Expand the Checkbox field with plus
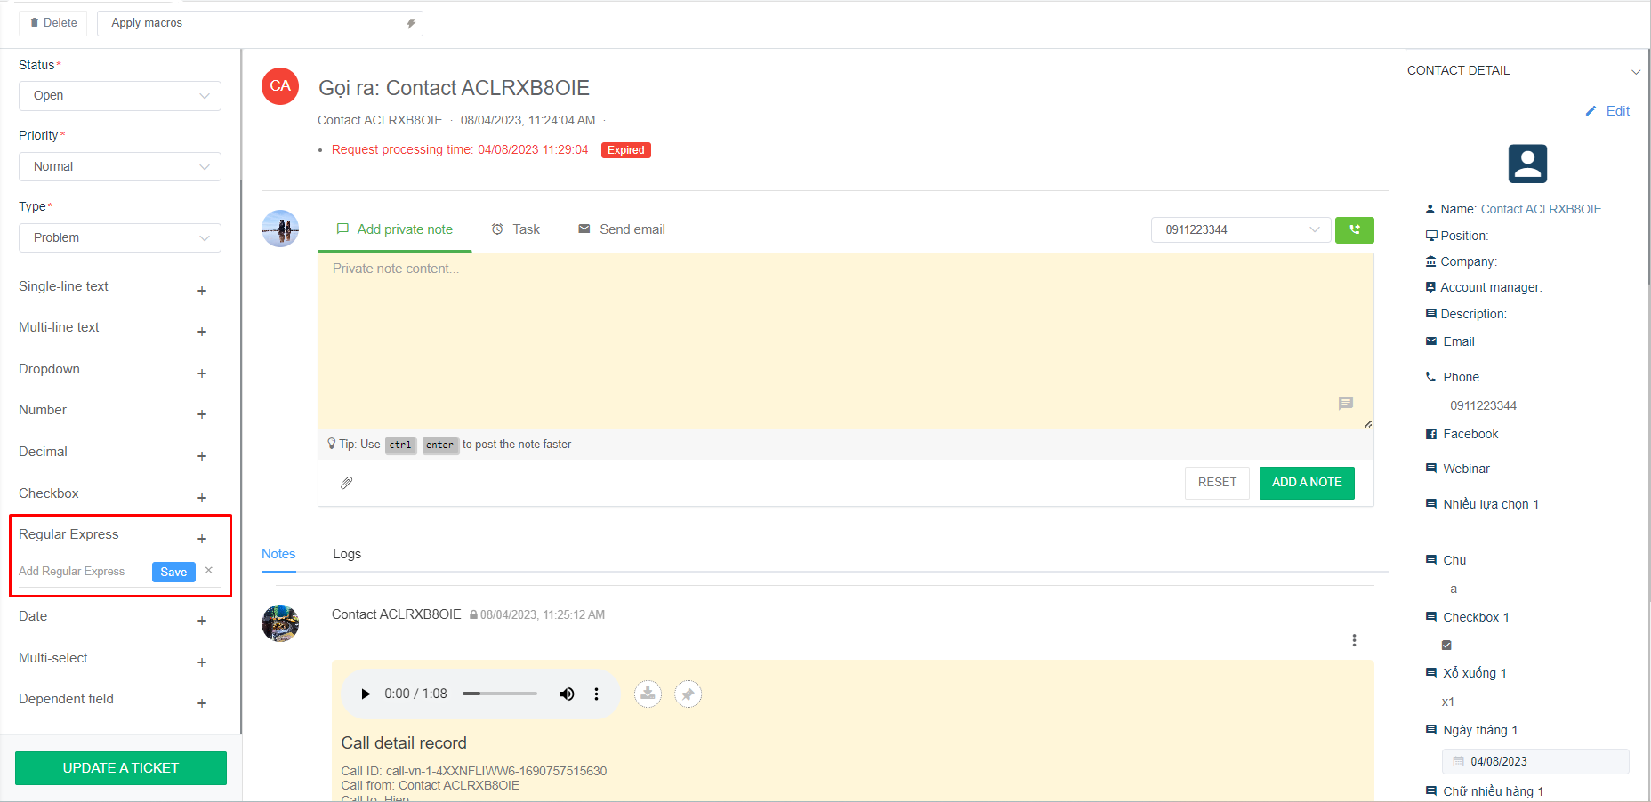Screen dimensions: 1651x802 pyautogui.click(x=202, y=498)
